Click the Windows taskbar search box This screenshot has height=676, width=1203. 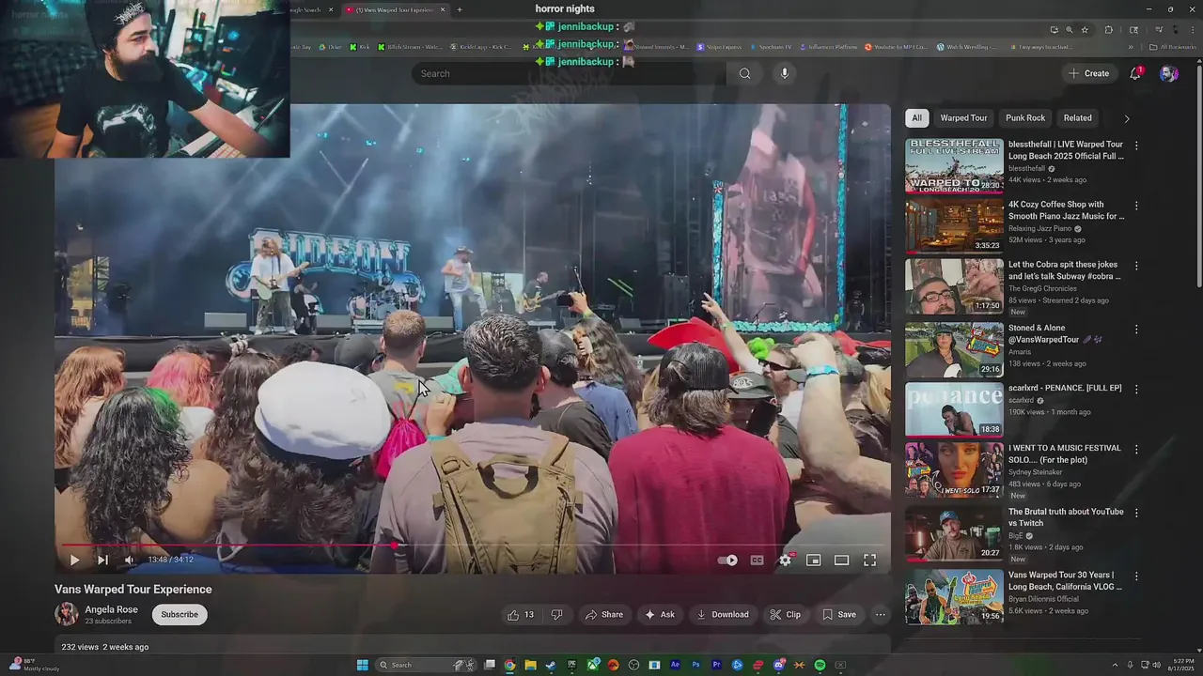point(426,665)
